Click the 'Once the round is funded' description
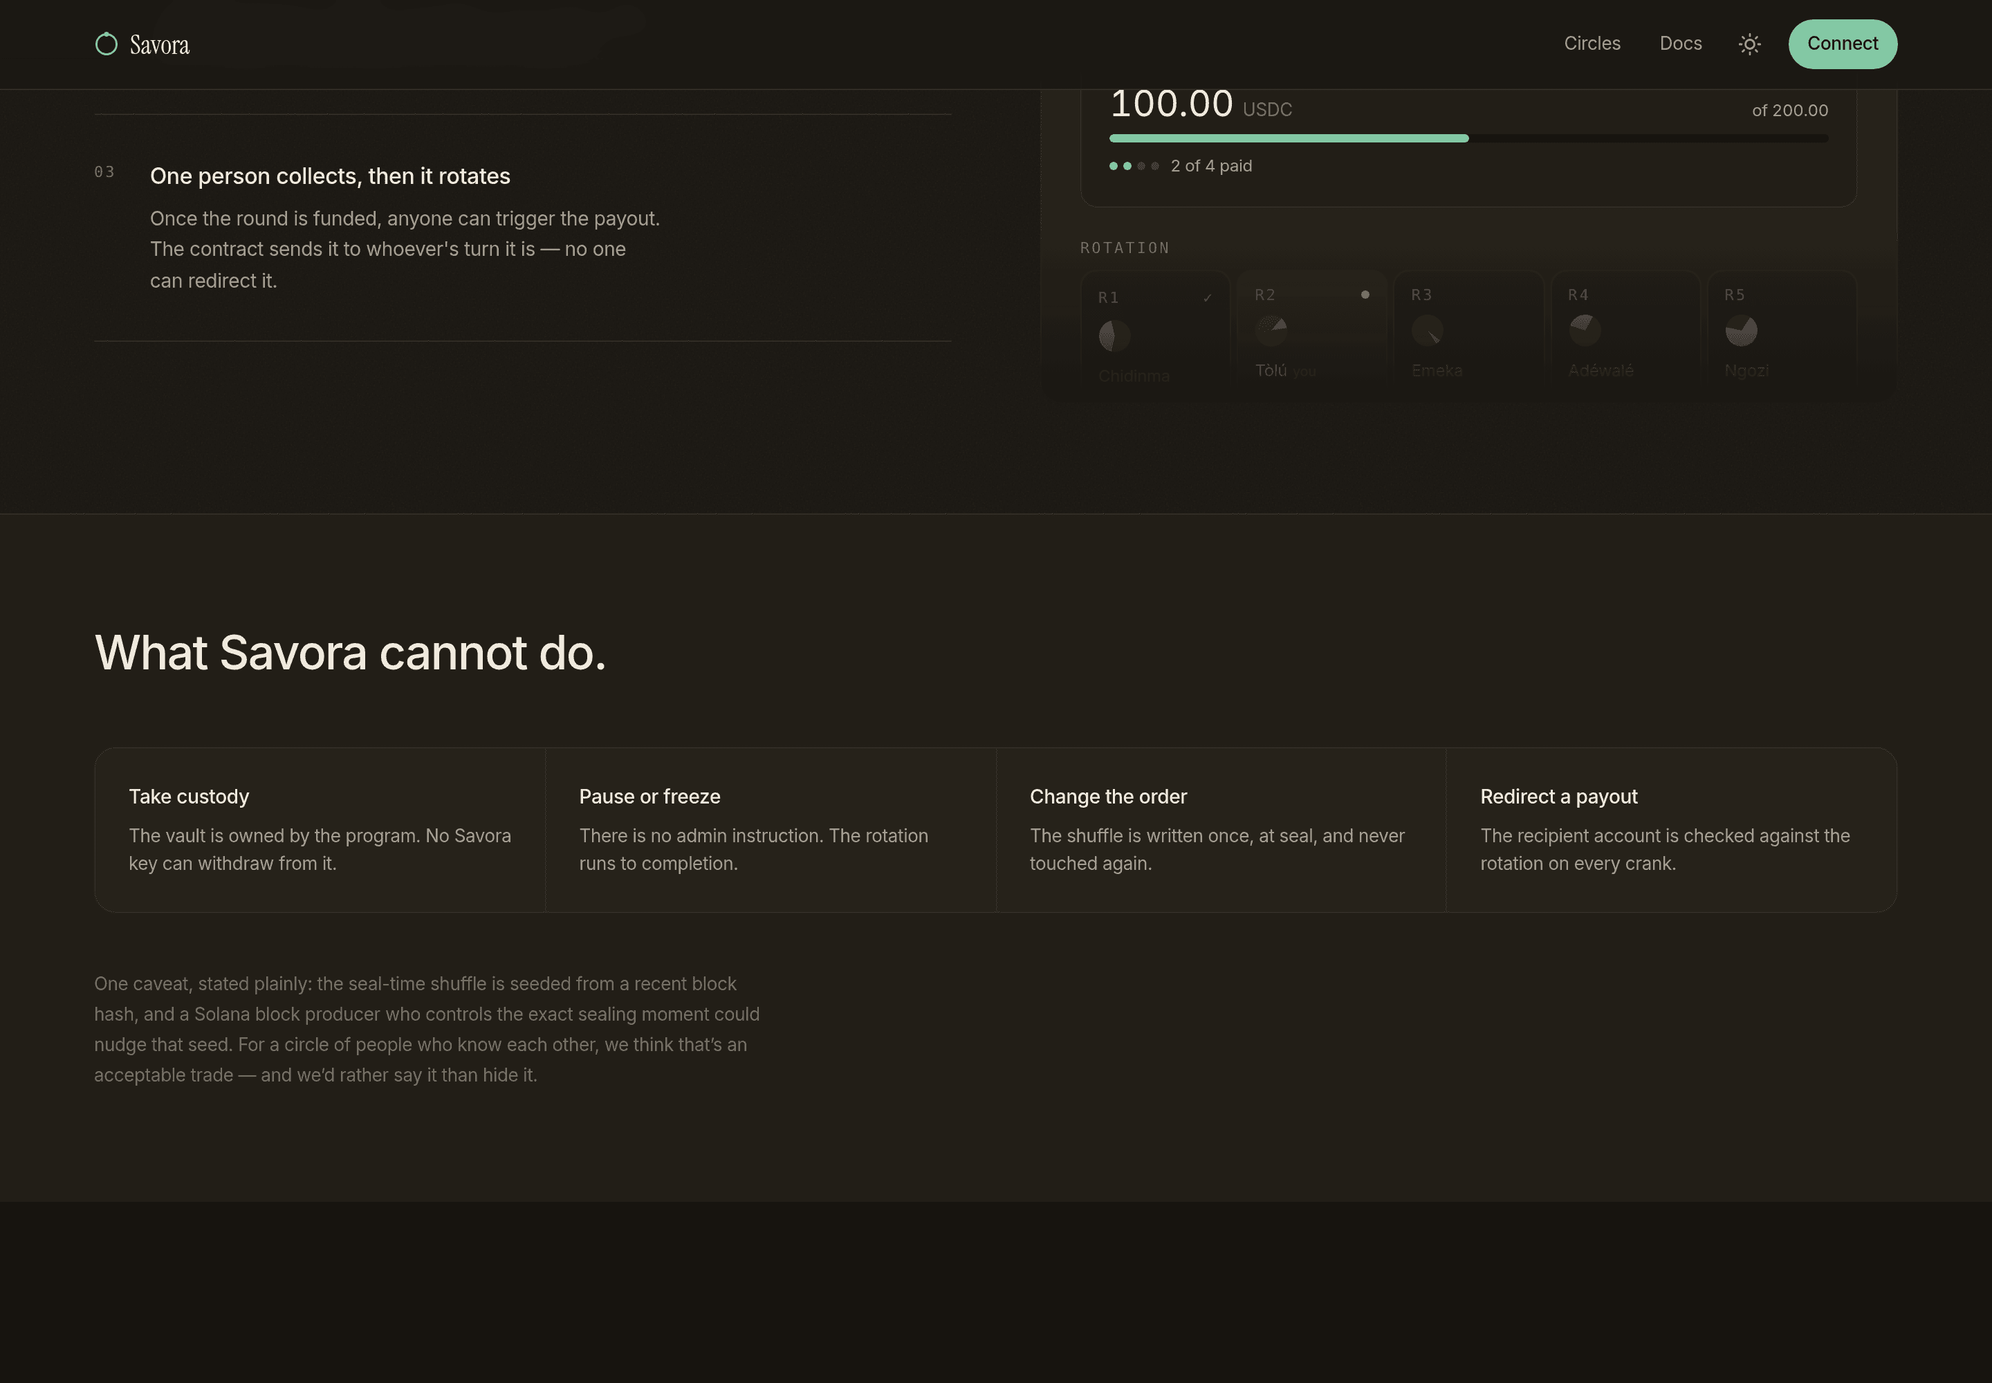Viewport: 1992px width, 1383px height. pyautogui.click(x=405, y=250)
